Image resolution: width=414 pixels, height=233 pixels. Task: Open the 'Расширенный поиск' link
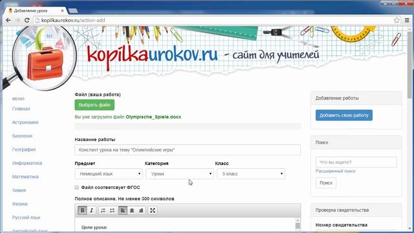[336, 171]
